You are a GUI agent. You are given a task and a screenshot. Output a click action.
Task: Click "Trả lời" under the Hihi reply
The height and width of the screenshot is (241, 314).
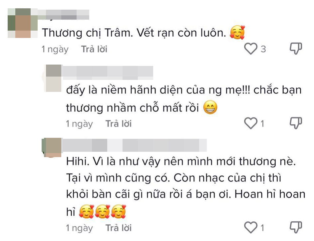click(119, 228)
